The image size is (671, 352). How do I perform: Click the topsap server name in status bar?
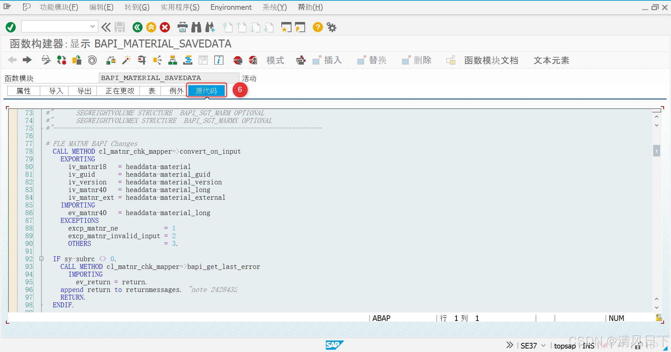pos(565,346)
